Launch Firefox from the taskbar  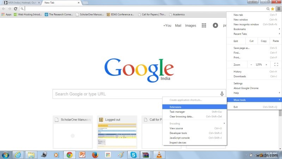[95, 155]
